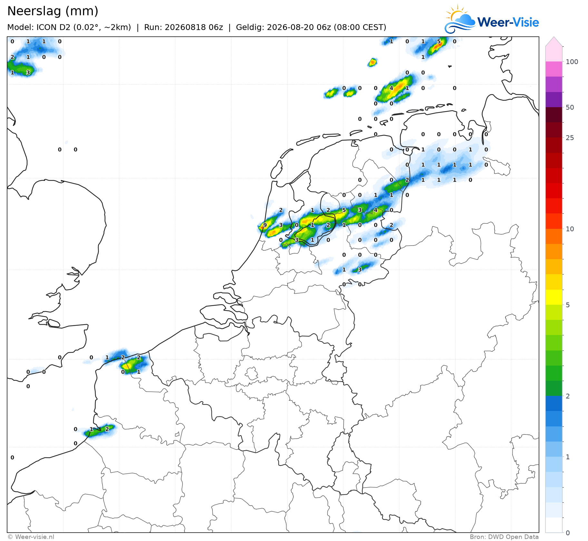The image size is (588, 541).
Task: Click the red-cored rain cell near Calais
Action: coord(132,365)
